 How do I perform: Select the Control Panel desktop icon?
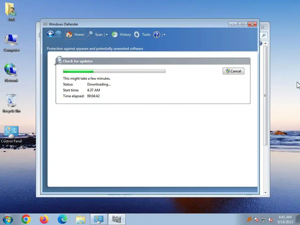tap(11, 134)
